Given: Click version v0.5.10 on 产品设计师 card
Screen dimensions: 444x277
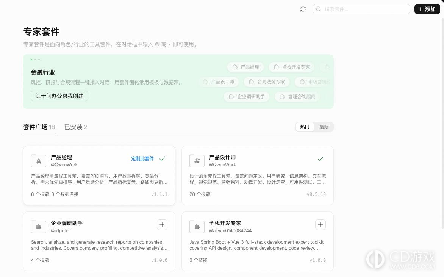Looking at the screenshot, I should point(316,194).
